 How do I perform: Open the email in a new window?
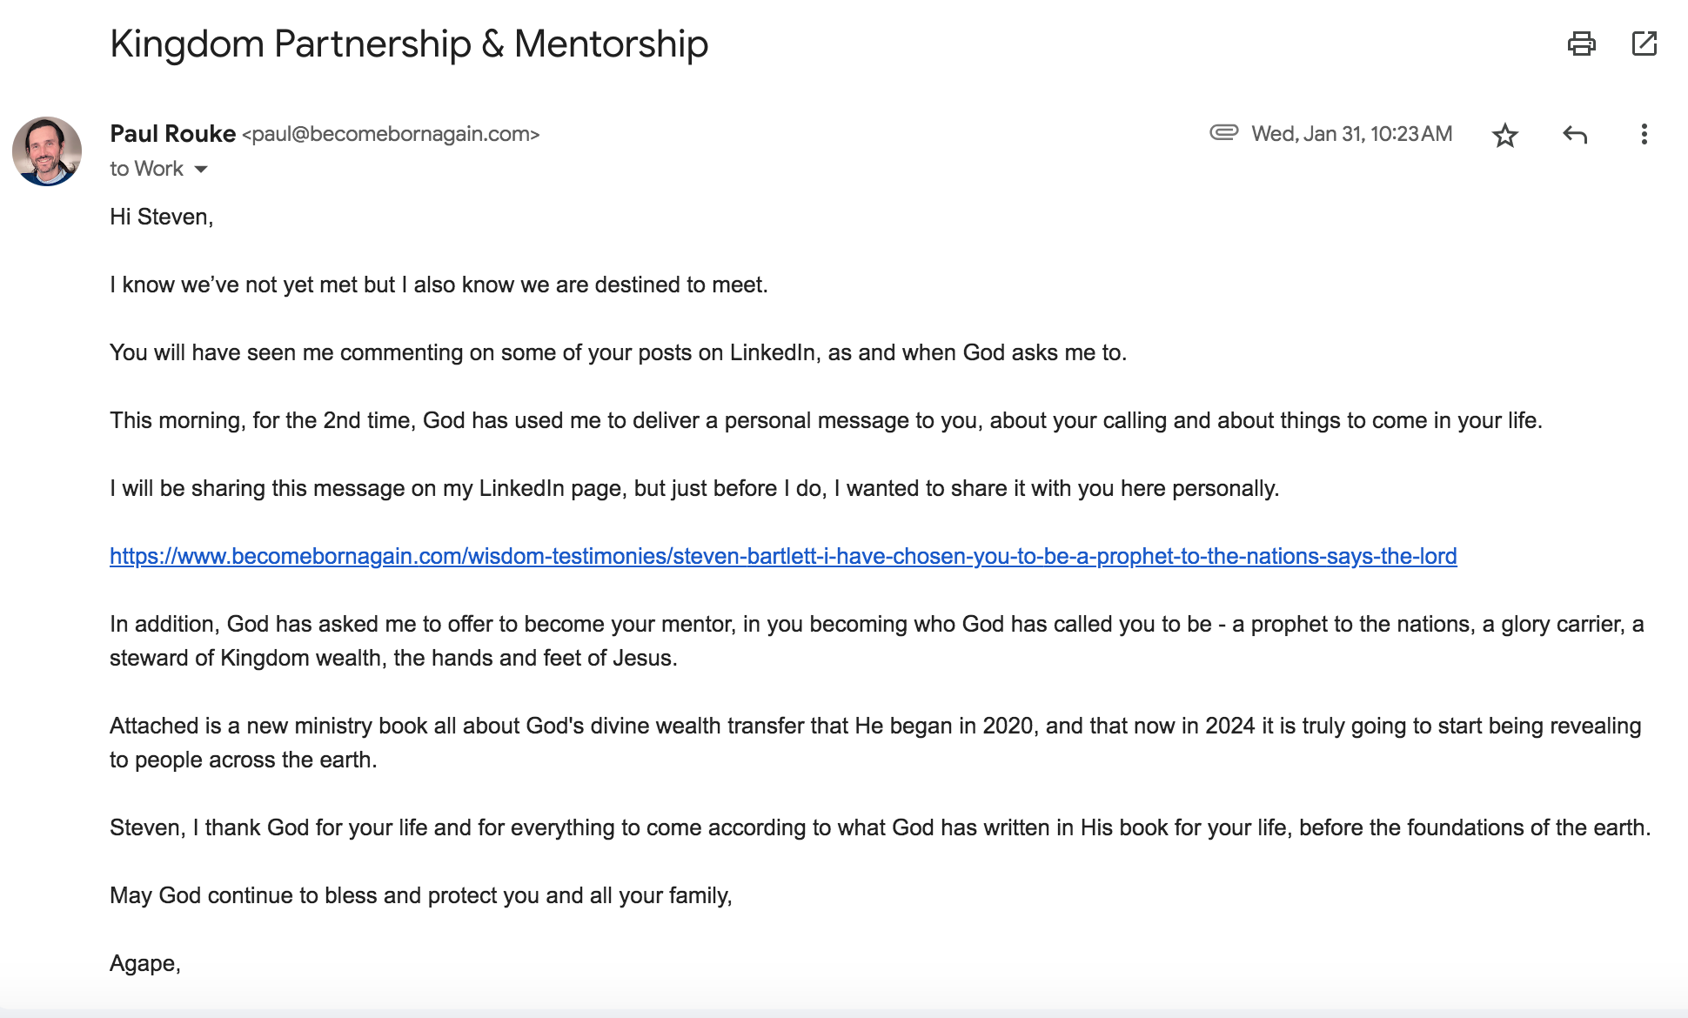point(1644,44)
